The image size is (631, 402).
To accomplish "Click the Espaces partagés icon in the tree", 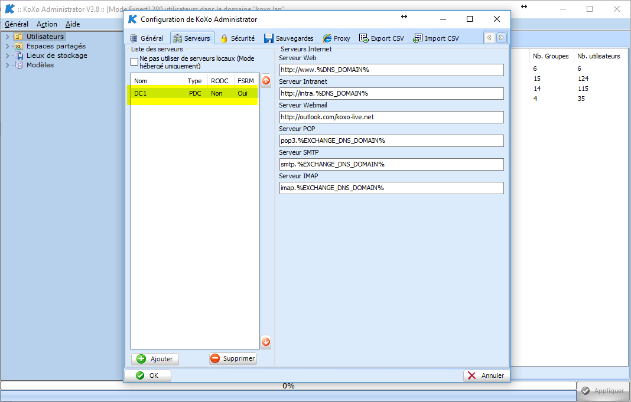I will click(18, 46).
